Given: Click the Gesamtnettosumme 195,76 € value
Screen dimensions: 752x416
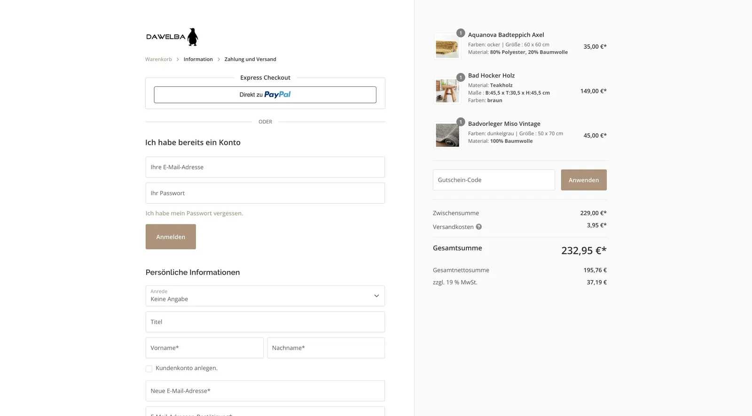Looking at the screenshot, I should pyautogui.click(x=595, y=270).
